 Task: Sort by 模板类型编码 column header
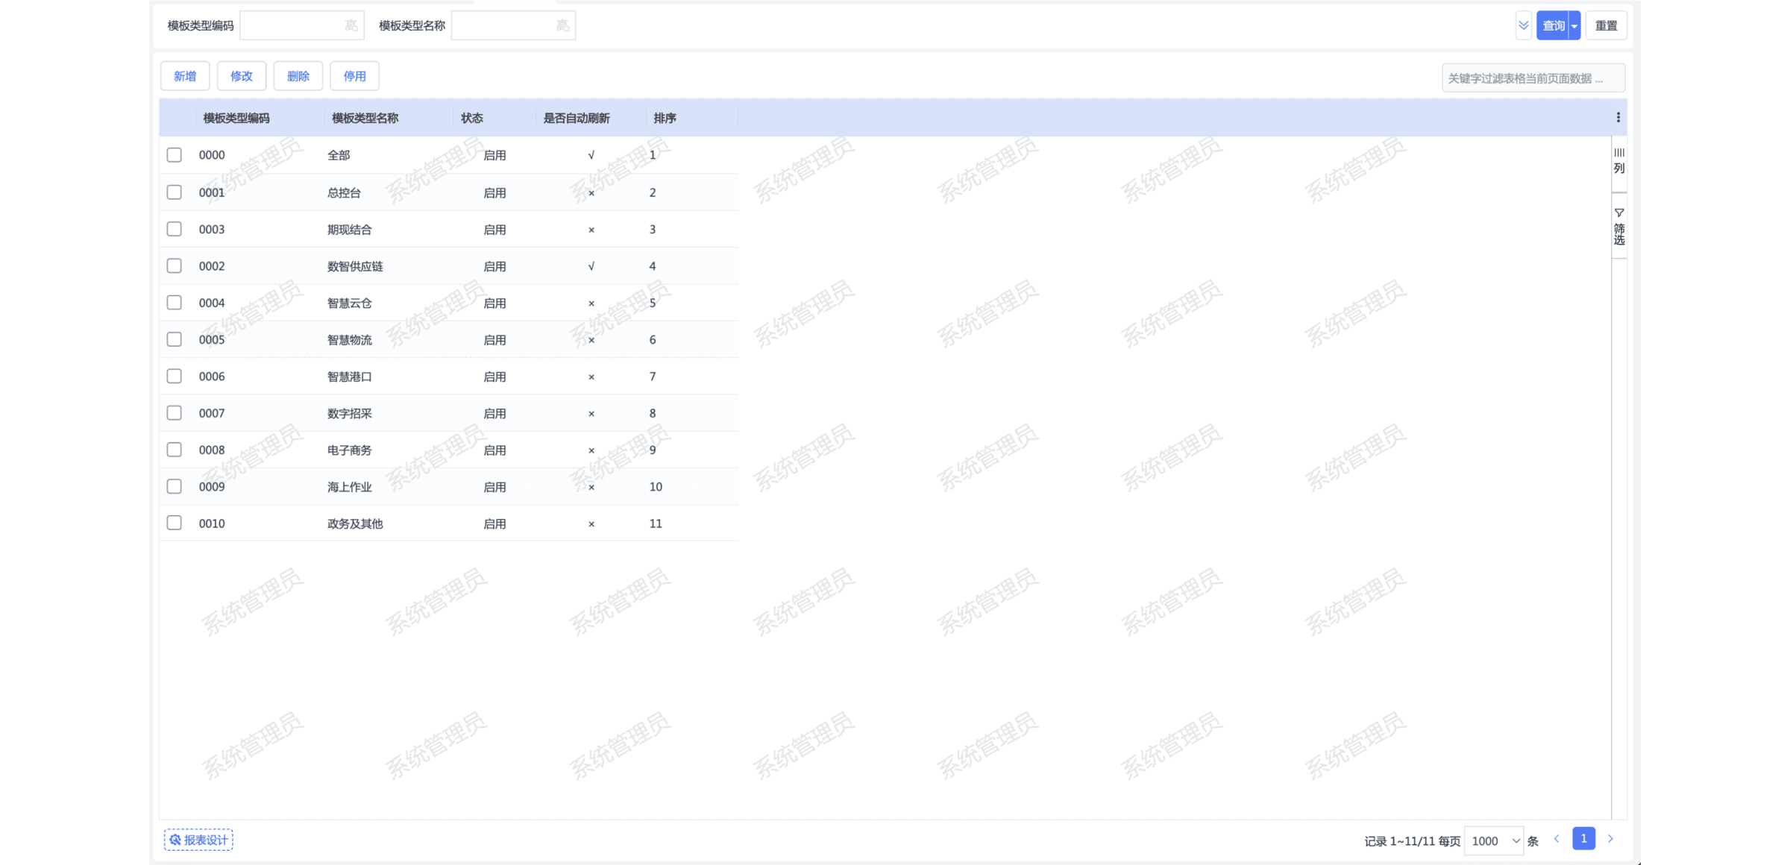[236, 119]
